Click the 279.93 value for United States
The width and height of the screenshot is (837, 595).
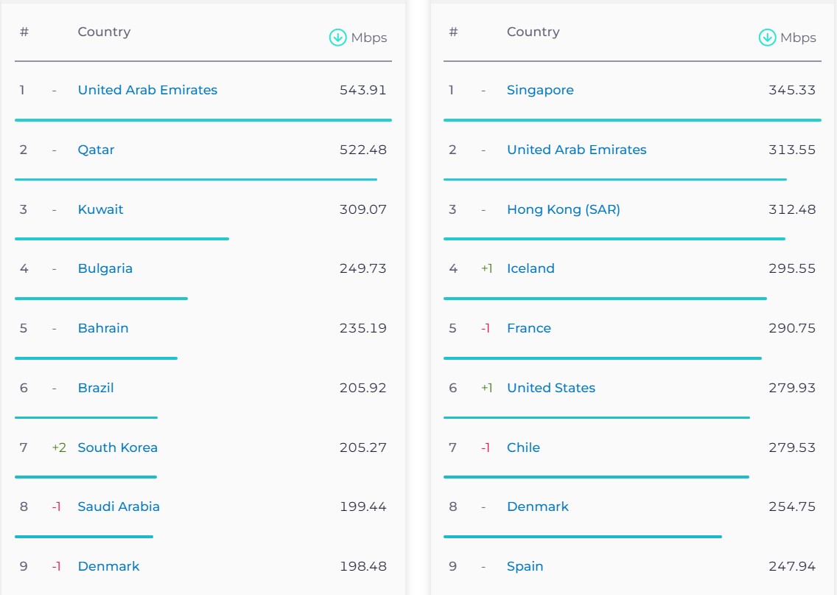[x=792, y=388]
